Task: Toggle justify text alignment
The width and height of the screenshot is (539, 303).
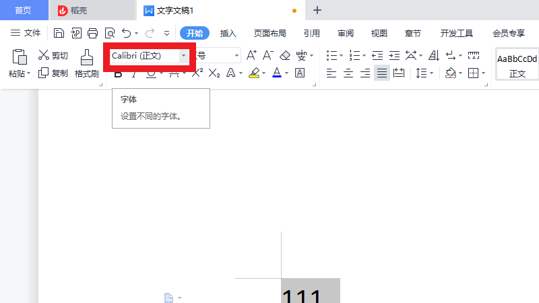Action: (382, 73)
